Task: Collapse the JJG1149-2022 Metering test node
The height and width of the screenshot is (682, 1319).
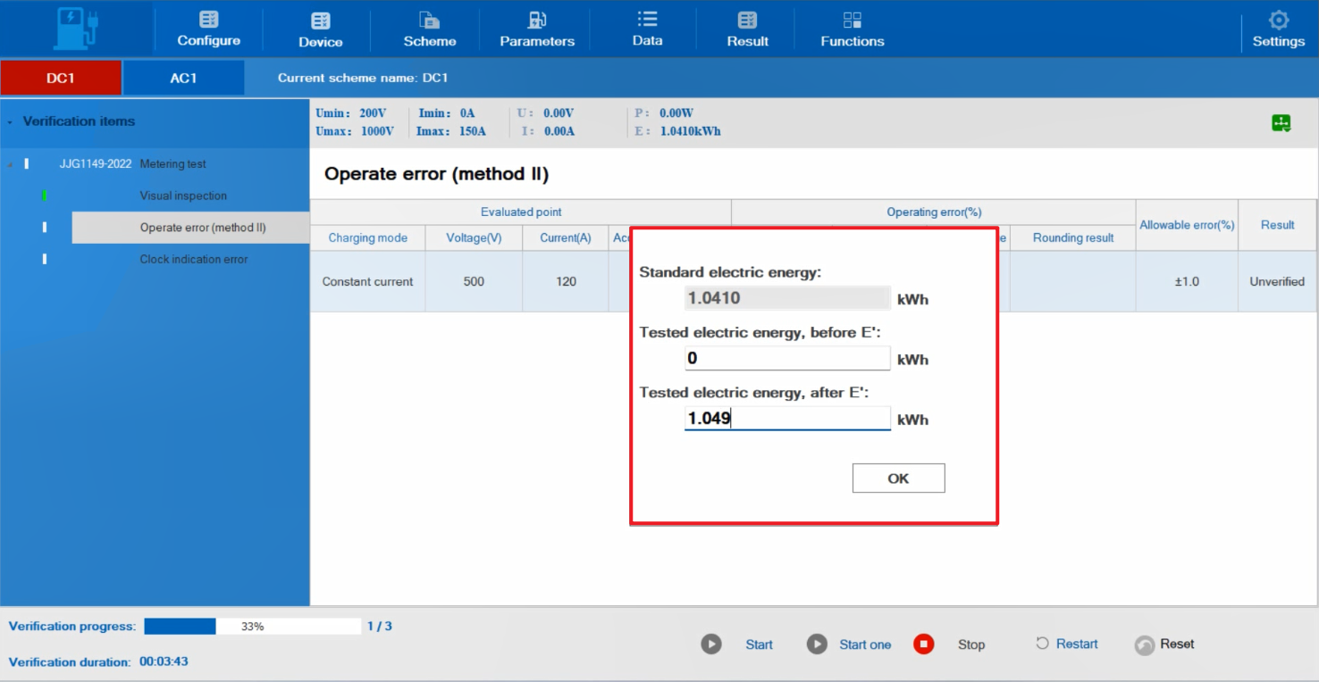Action: [x=11, y=164]
